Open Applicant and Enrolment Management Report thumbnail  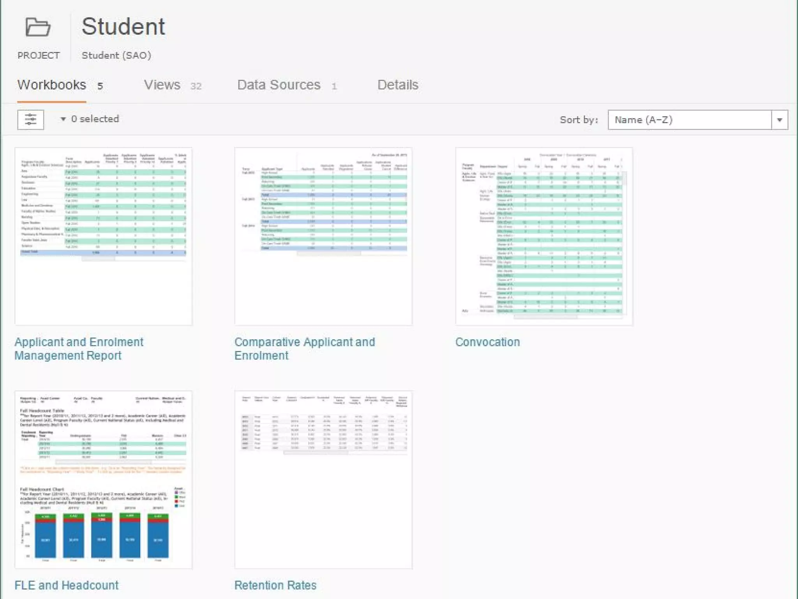click(103, 236)
